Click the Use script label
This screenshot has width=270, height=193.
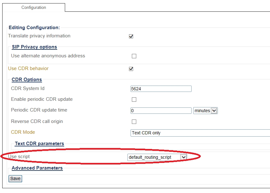click(x=19, y=157)
